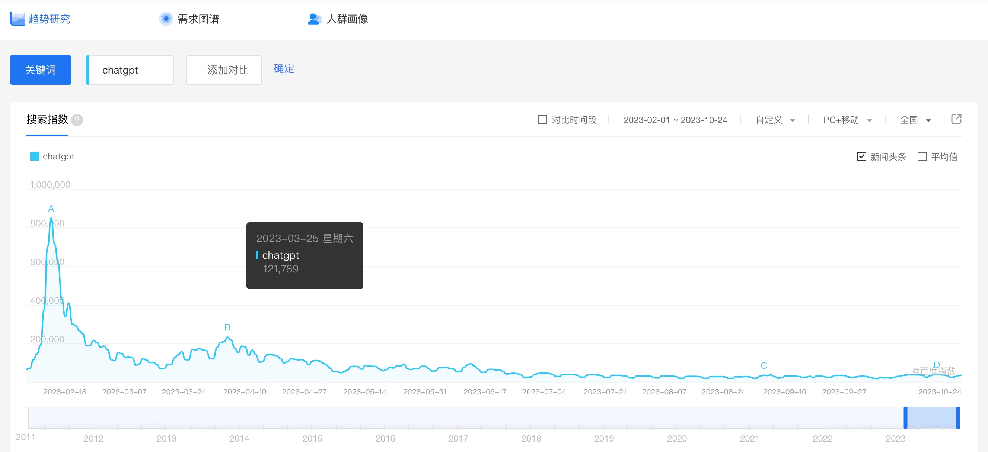Uncheck the 新闻头条 checkbox
The height and width of the screenshot is (452, 988).
pyautogui.click(x=861, y=156)
